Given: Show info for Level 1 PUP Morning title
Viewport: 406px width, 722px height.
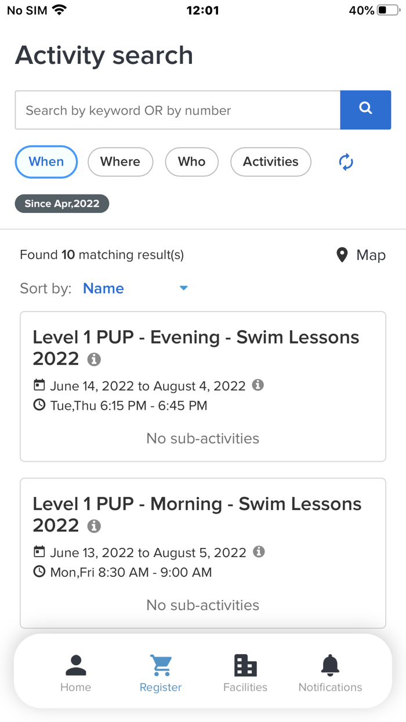Looking at the screenshot, I should click(x=94, y=526).
